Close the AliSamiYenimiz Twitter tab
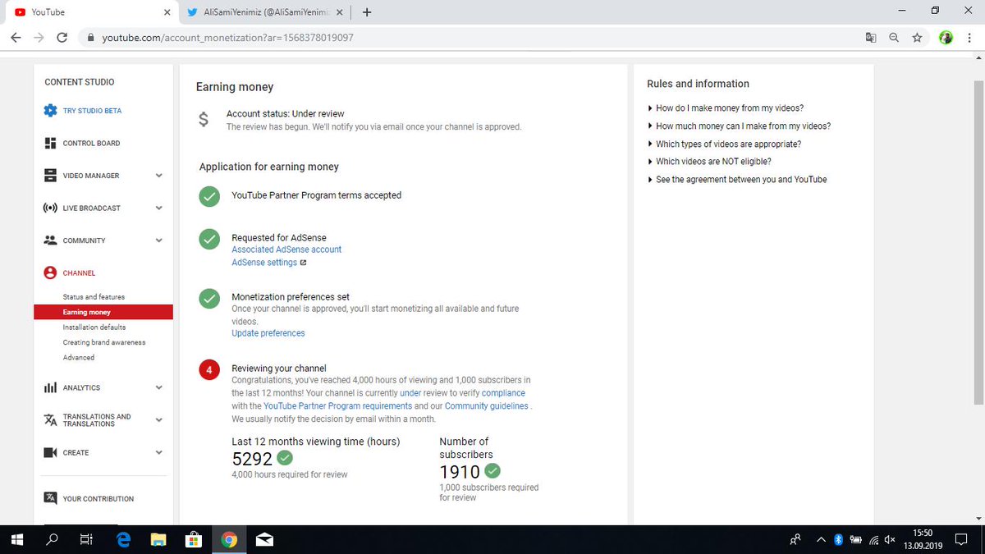 [x=339, y=12]
